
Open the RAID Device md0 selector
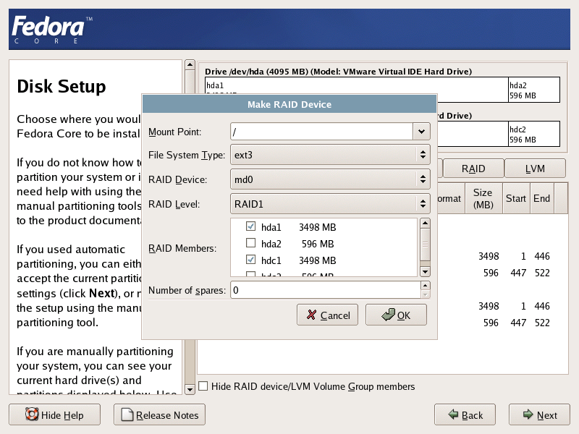pyautogui.click(x=330, y=179)
